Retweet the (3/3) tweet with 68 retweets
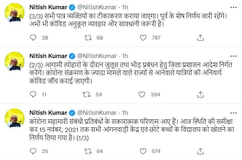The width and height of the screenshot is (242, 160). 88,38
